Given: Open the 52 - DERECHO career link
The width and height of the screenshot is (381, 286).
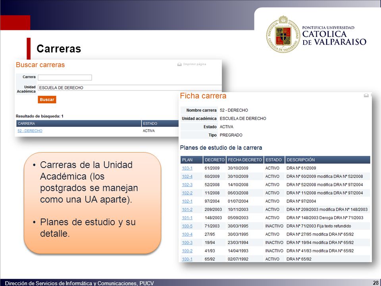Looking at the screenshot, I should click(30, 131).
